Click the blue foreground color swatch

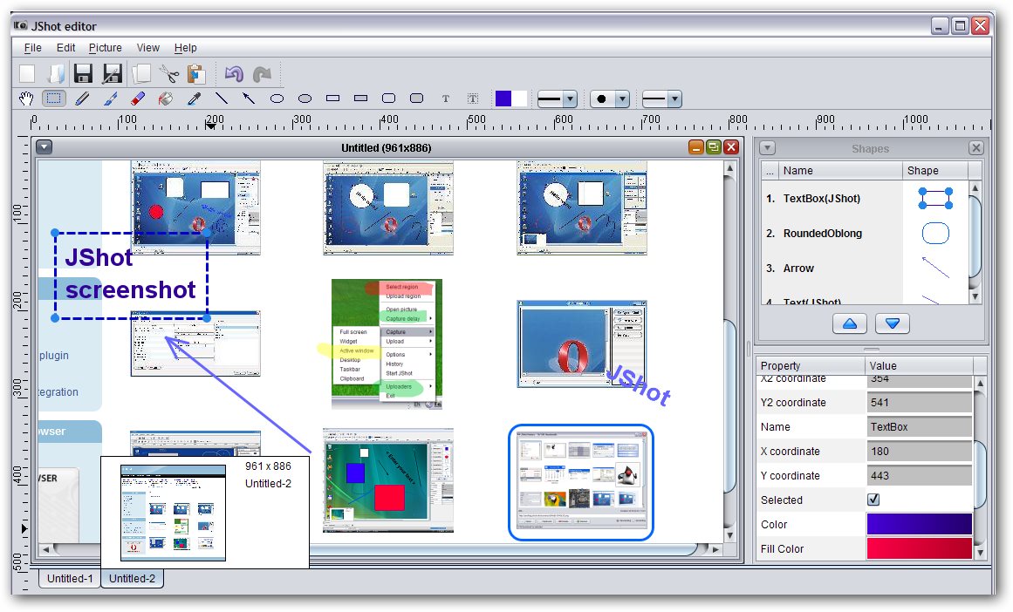pyautogui.click(x=503, y=99)
